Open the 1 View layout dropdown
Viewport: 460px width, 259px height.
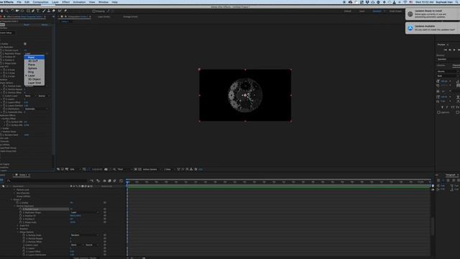click(169, 170)
